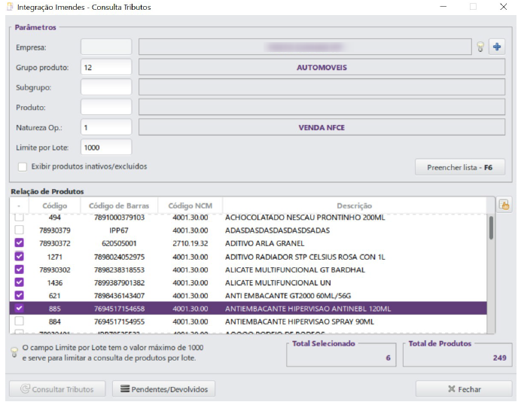Image resolution: width=518 pixels, height=405 pixels.
Task: Uncheck ALICATE MULTIFUNCIONAL UN row checkbox
Action: (x=19, y=282)
